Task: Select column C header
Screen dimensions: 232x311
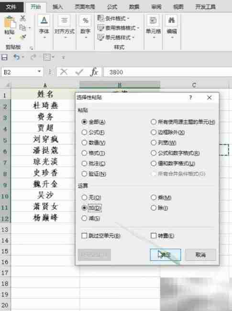Action: [194, 85]
